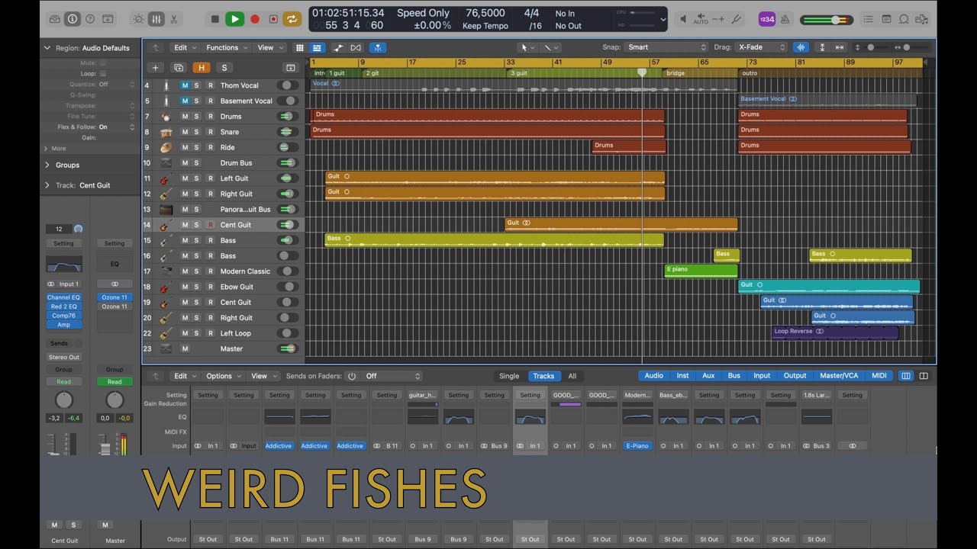Screen dimensions: 977x549
Task: Click the E-Piano instrument slot in mixer
Action: click(637, 446)
